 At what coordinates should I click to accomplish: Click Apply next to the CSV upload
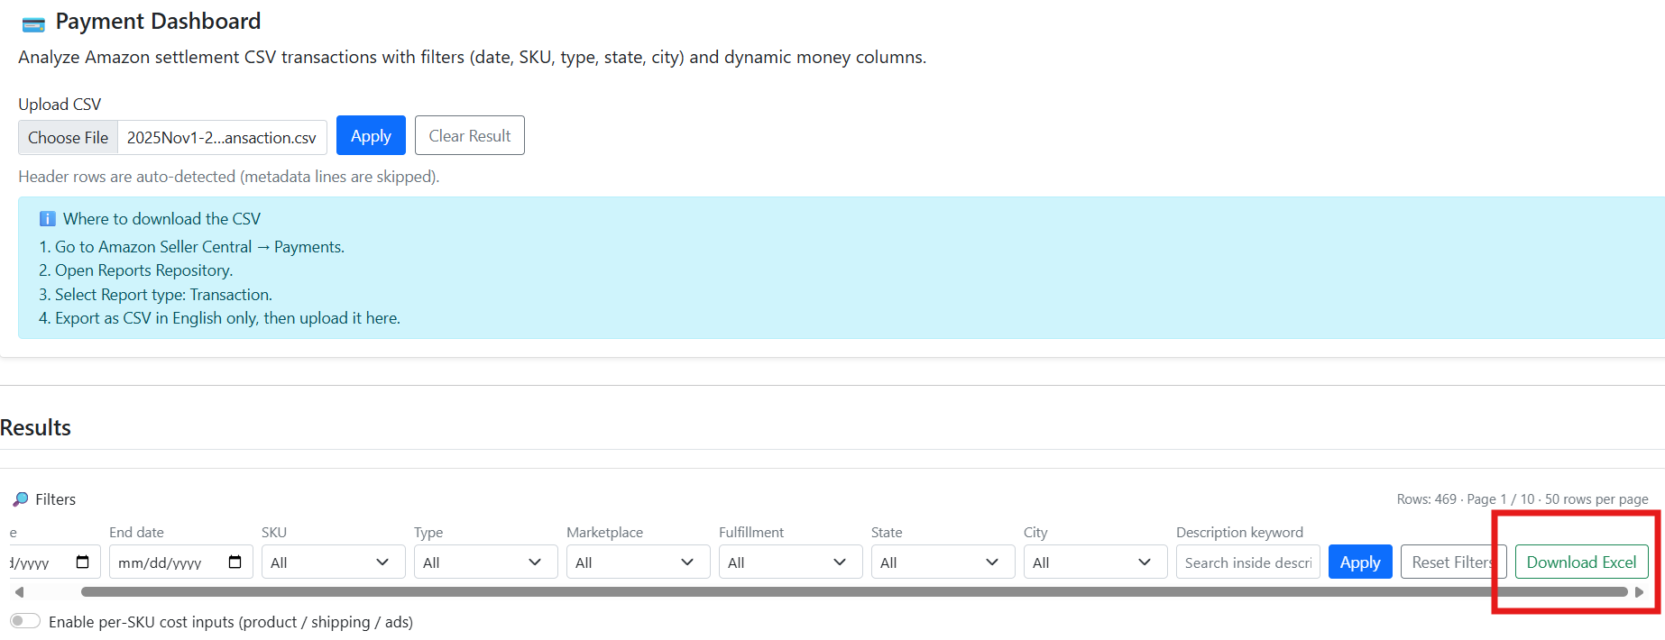(371, 136)
